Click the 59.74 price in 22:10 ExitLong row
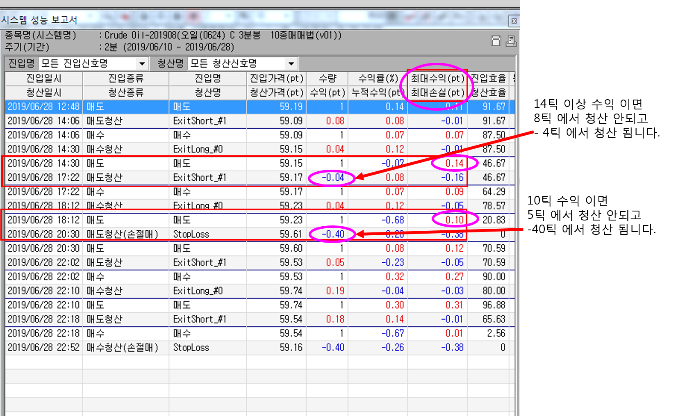The width and height of the screenshot is (685, 416). point(291,291)
